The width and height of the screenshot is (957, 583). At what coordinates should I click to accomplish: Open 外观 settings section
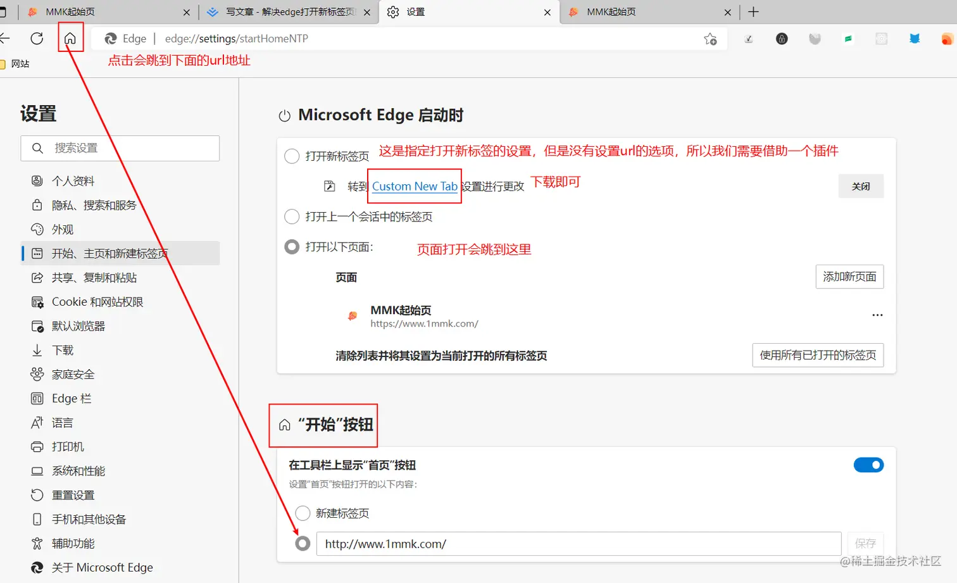point(120,229)
